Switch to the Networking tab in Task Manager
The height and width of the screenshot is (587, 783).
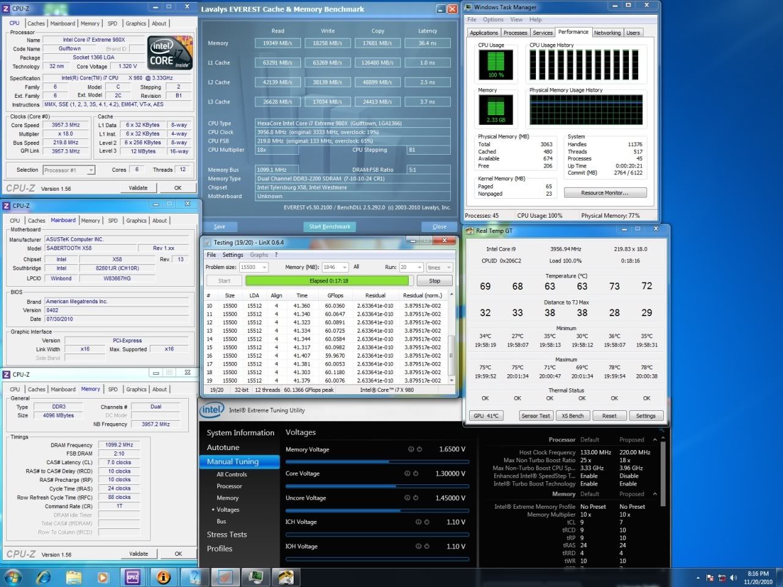point(607,33)
